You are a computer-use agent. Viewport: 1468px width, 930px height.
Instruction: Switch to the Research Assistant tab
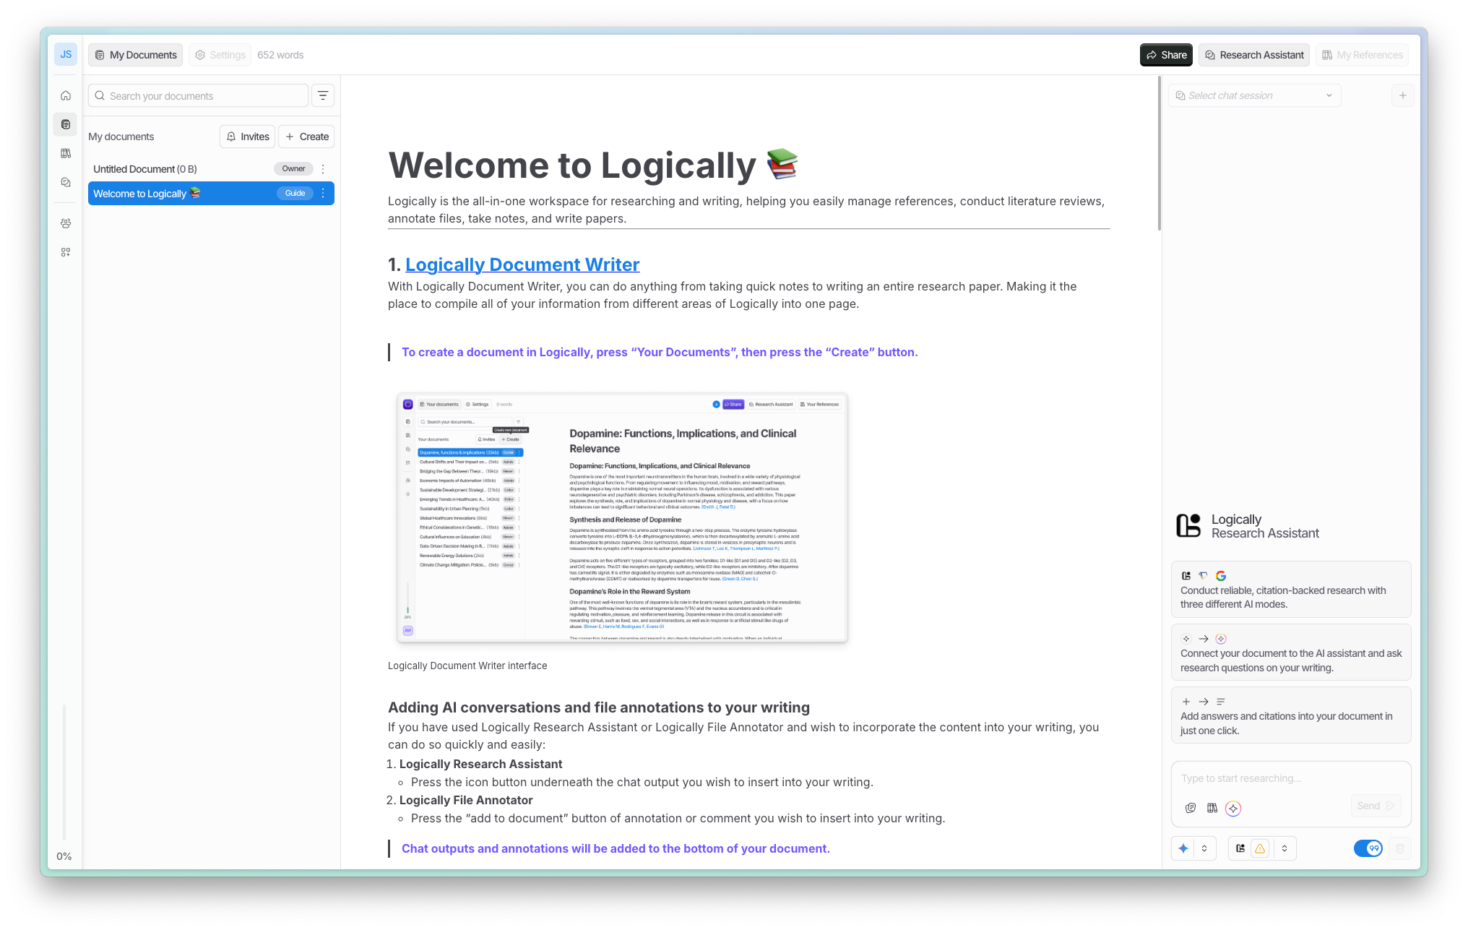point(1253,55)
